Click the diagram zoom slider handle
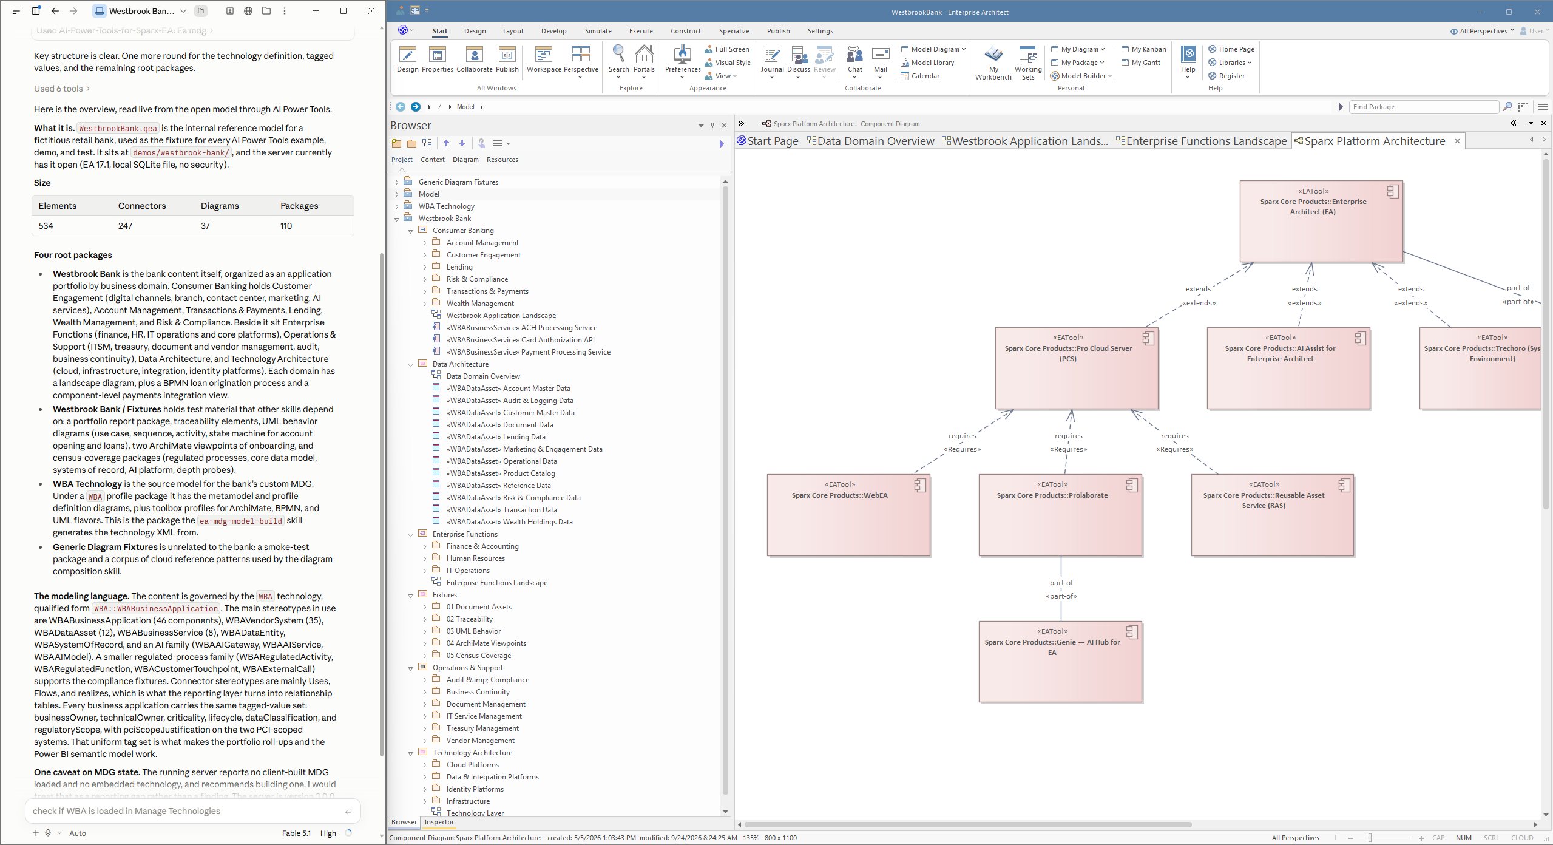The height and width of the screenshot is (845, 1553). tap(1369, 838)
